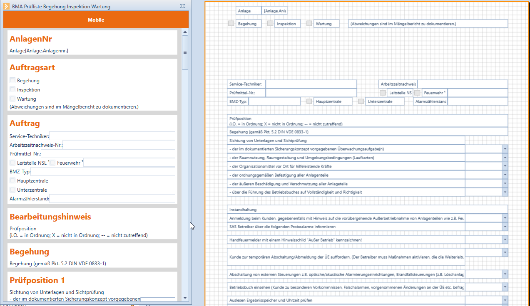Click the mobile preview vertical scrollbar thumb
The width and height of the screenshot is (530, 306).
coord(185,52)
